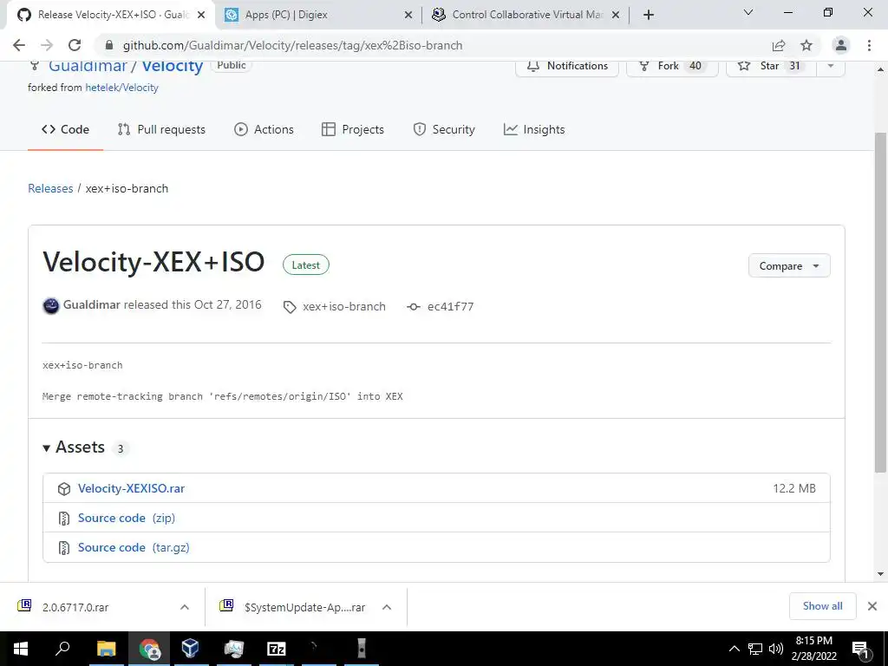Viewport: 888px width, 666px height.
Task: Open the Compare dropdown
Action: click(x=789, y=265)
